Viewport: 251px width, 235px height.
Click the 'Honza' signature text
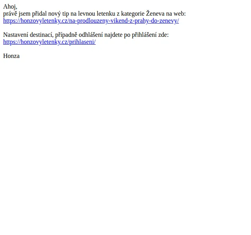coord(11,56)
